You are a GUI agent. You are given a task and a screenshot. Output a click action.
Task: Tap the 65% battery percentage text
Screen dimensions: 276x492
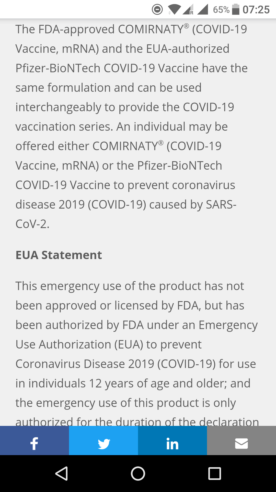click(x=221, y=10)
